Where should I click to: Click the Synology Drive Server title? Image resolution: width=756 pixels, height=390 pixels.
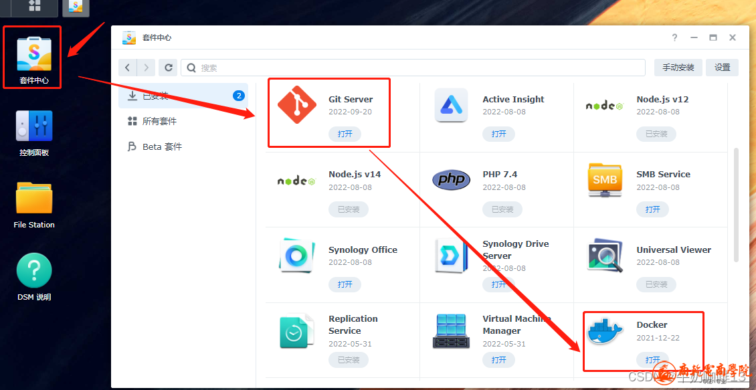pyautogui.click(x=515, y=250)
